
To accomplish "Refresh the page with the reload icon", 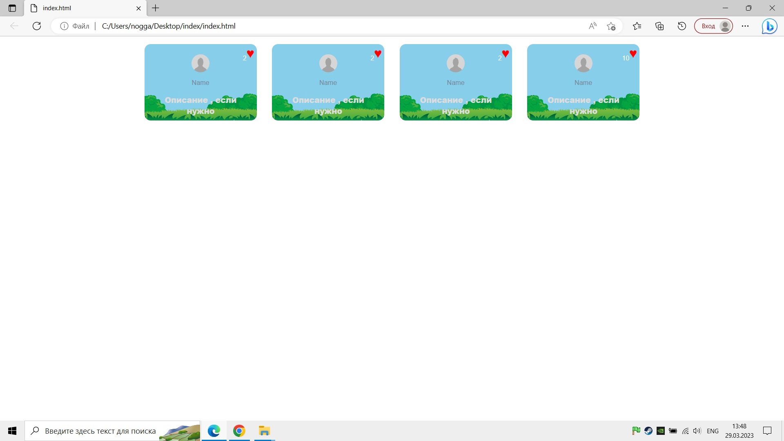I will [37, 26].
